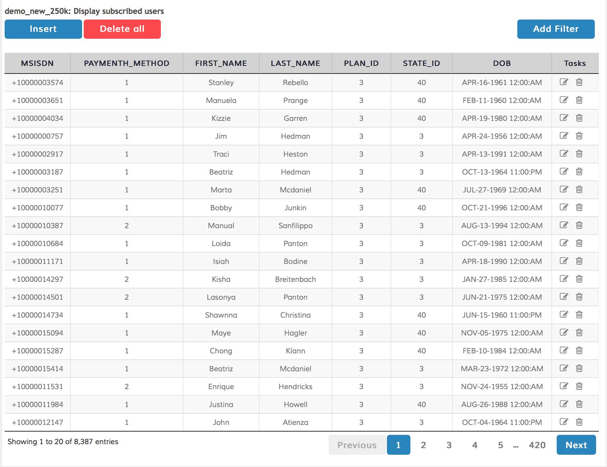Delete the John Atienza row
Screen dimensions: 607x467
[x=579, y=422]
